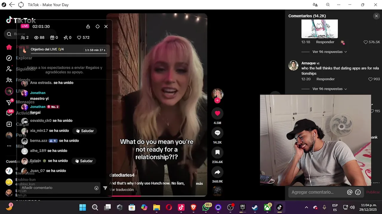Open the translate page icon in title bar
This screenshot has height=214, width=382.
point(315,5)
